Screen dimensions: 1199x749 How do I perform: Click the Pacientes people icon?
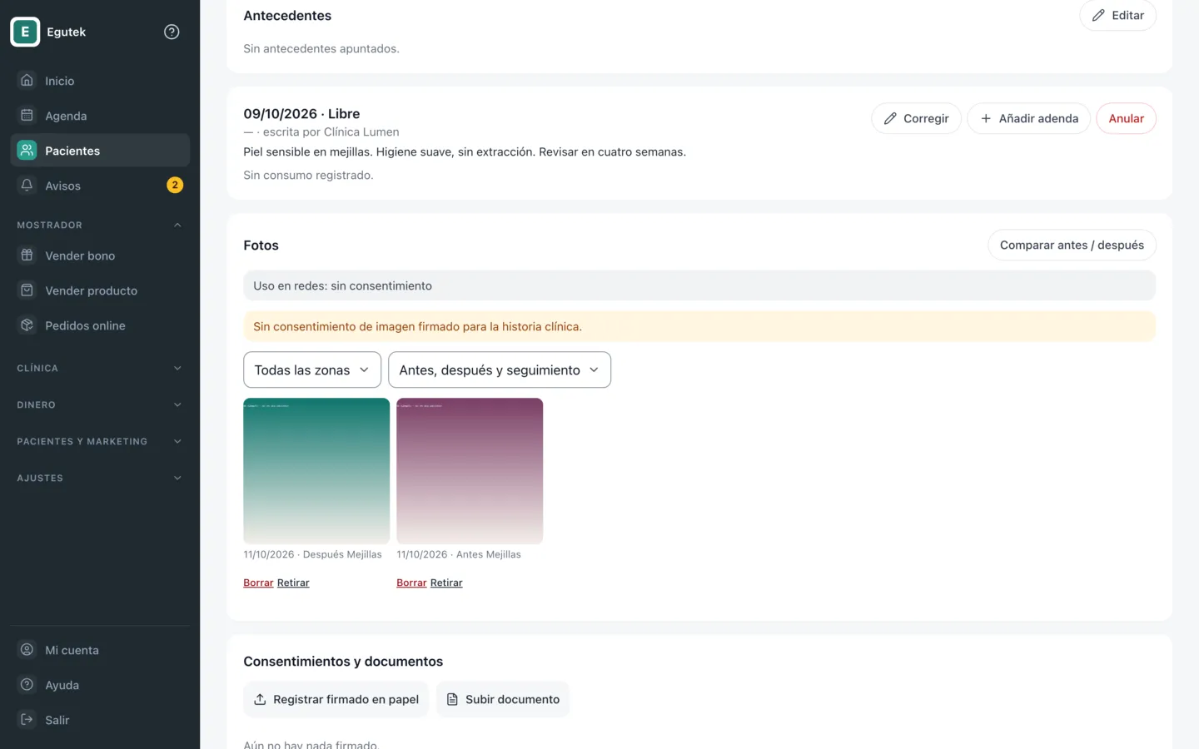pyautogui.click(x=27, y=150)
